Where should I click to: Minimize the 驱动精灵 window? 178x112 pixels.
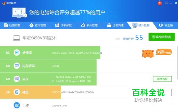click(x=171, y=3)
